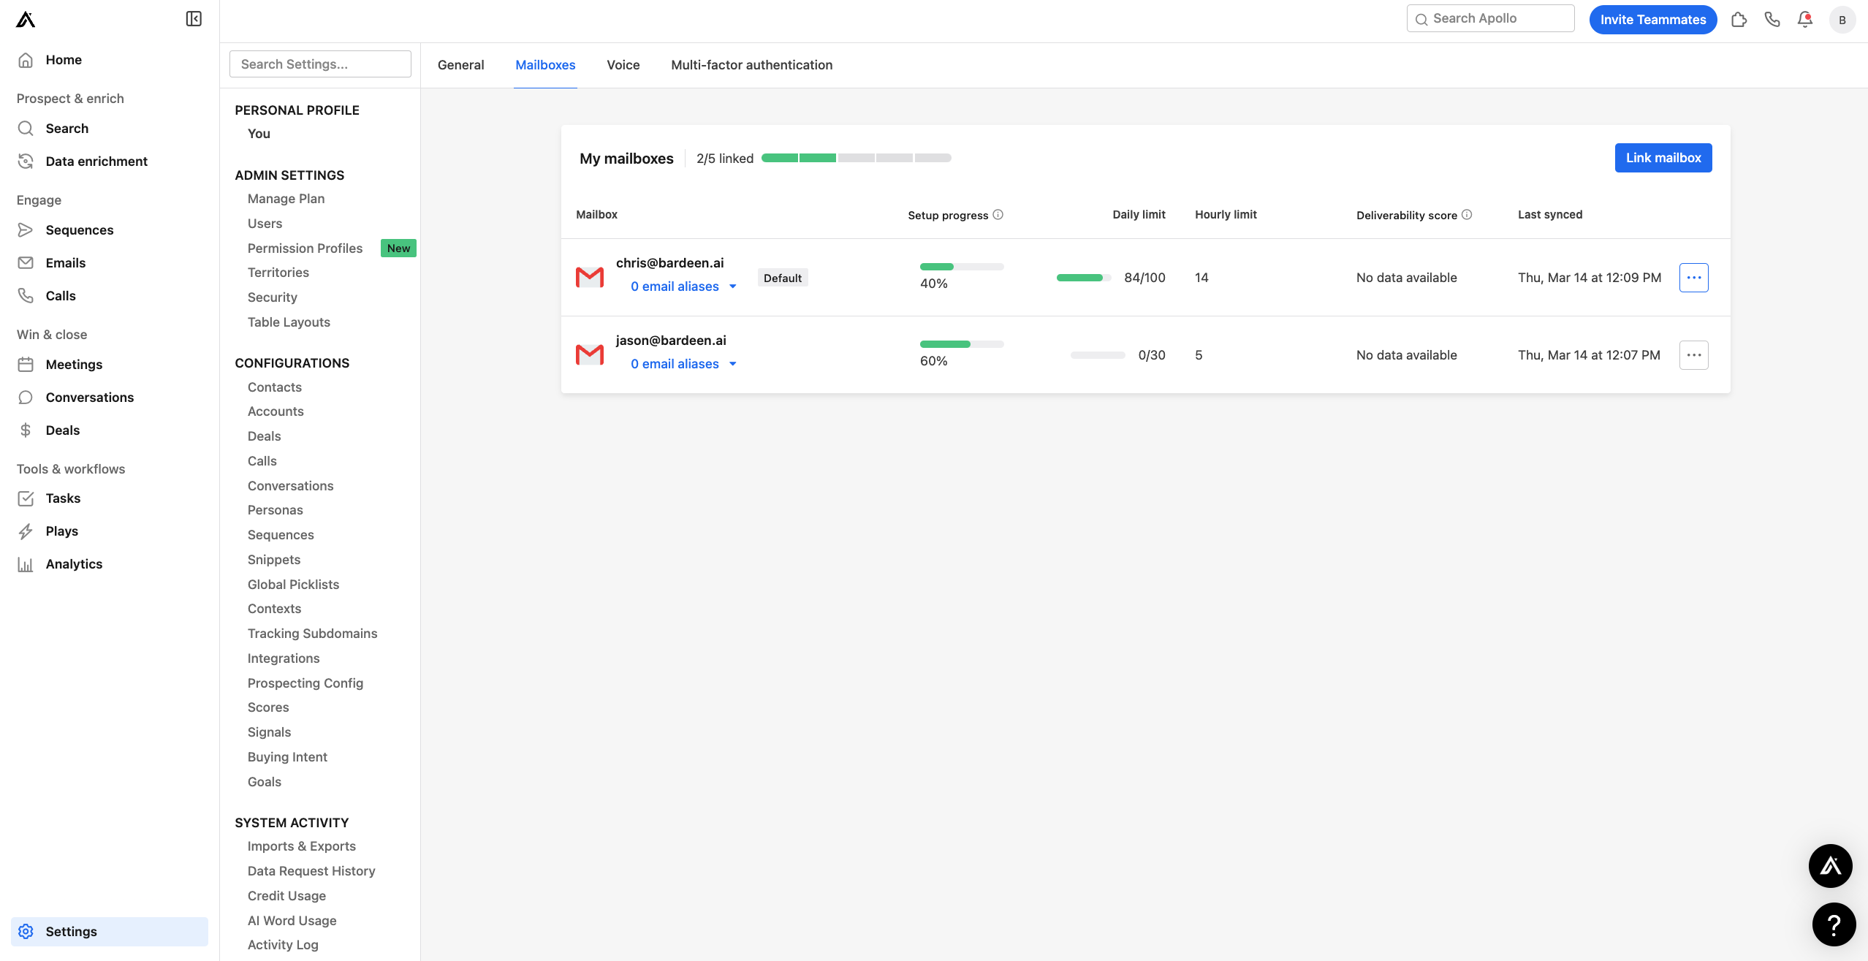This screenshot has width=1868, height=961.
Task: Click Setup progress info icon
Action: point(998,215)
